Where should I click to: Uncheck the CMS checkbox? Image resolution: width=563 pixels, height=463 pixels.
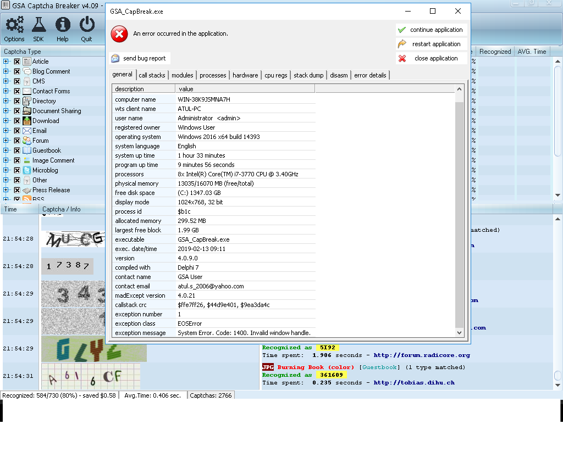[17, 81]
